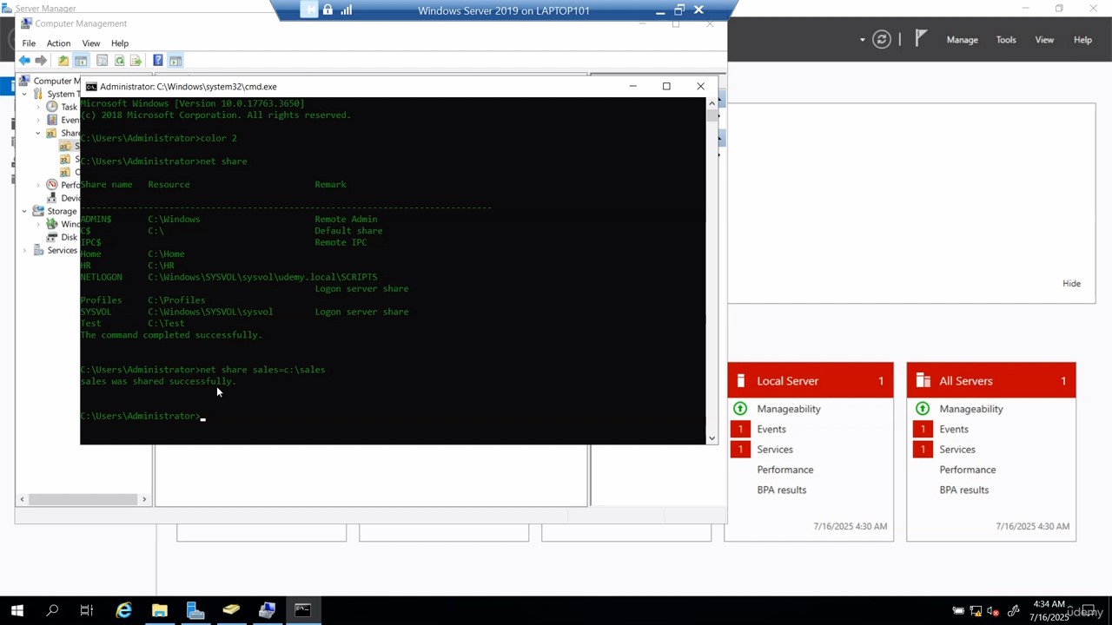
Task: Open File Explorer from taskbar
Action: pos(160,610)
